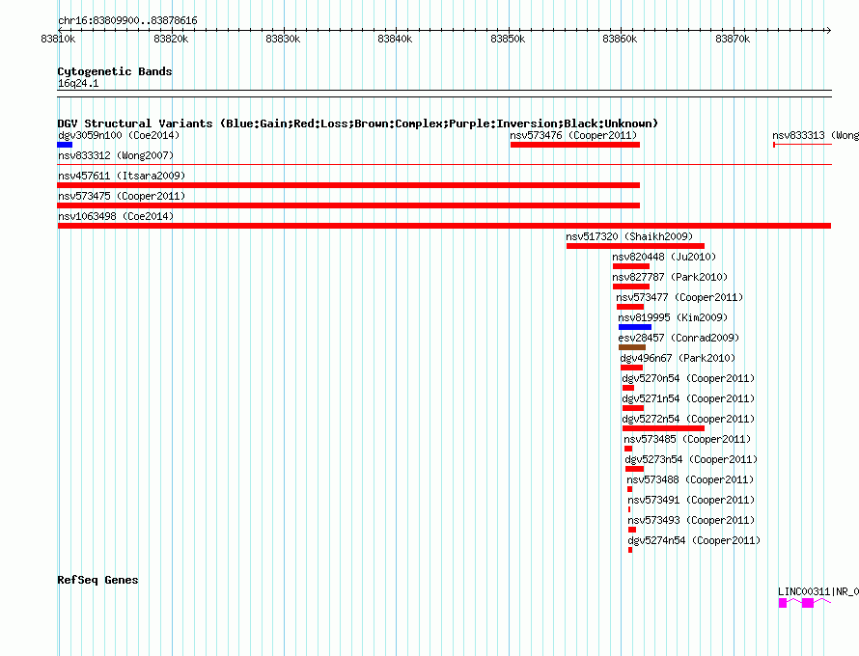Open nsv573475 (Cooper2011) variant label
Screen dimensions: 859x656
click(122, 196)
